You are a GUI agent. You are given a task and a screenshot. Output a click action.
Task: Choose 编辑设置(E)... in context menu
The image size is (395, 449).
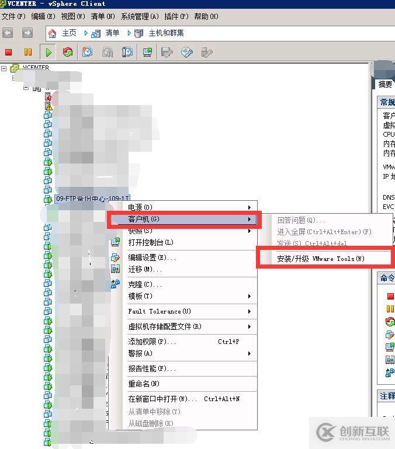(183, 257)
